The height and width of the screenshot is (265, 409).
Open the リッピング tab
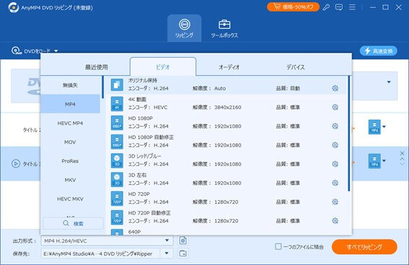click(x=184, y=28)
